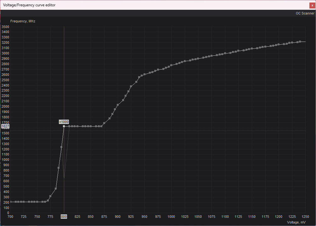Select the curve point at 1000 mV

(171, 65)
